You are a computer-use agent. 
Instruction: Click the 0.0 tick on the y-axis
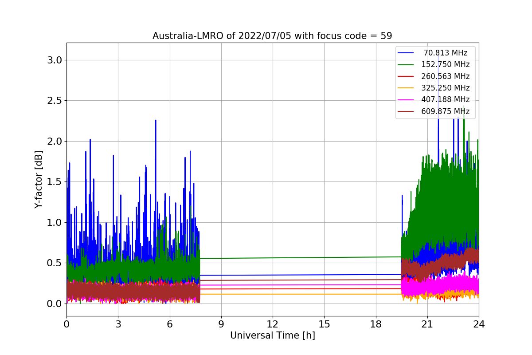click(55, 304)
